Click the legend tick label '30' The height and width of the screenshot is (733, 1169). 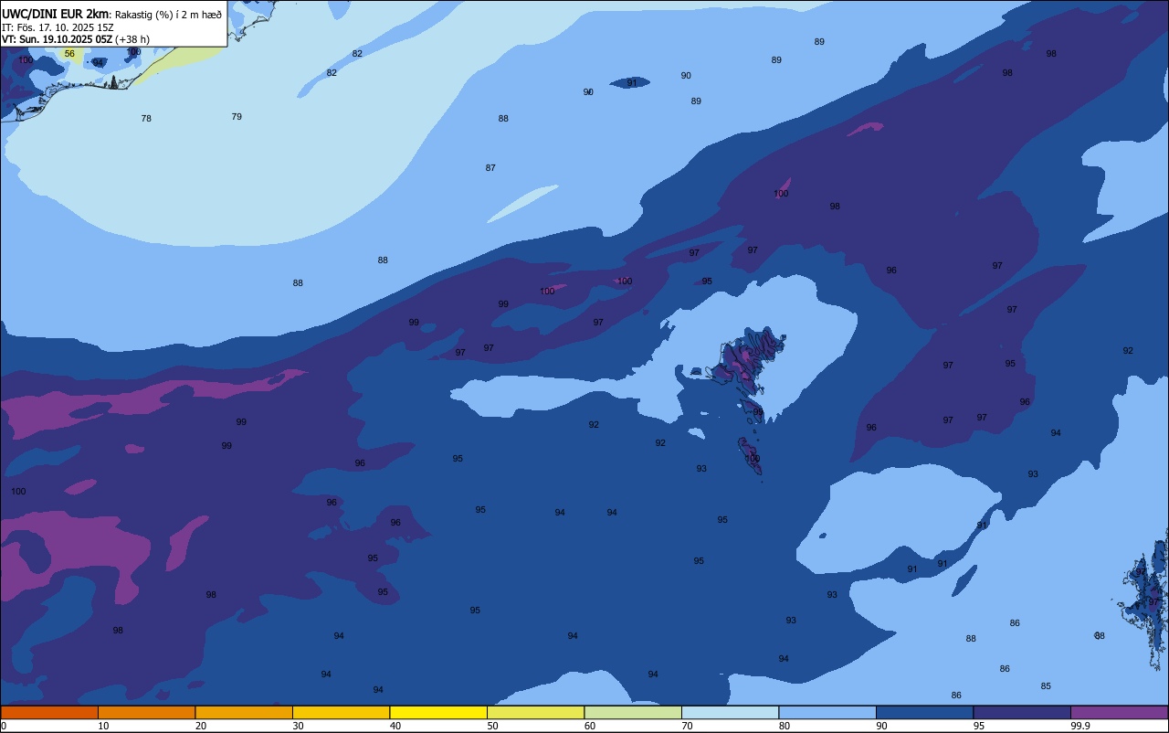click(x=298, y=726)
